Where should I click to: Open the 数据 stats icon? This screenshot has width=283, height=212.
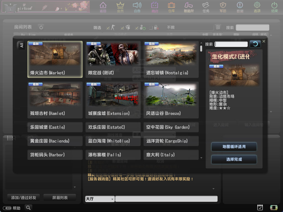(x=240, y=7)
